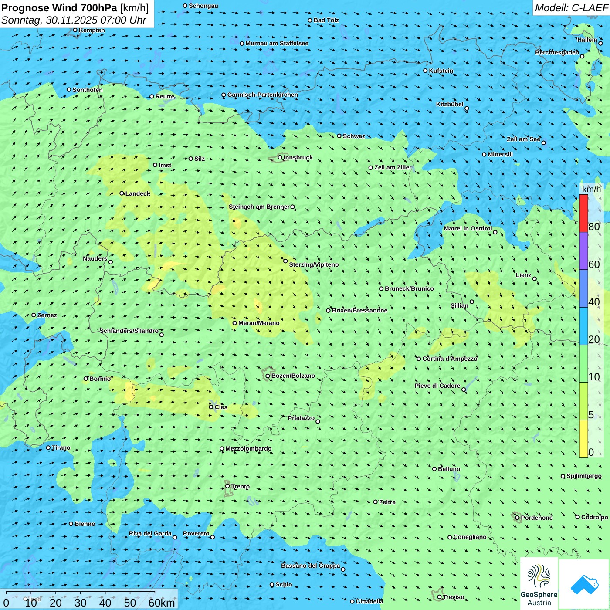Select the Lienz location marker
This screenshot has width=610, height=610.
pyautogui.click(x=535, y=279)
